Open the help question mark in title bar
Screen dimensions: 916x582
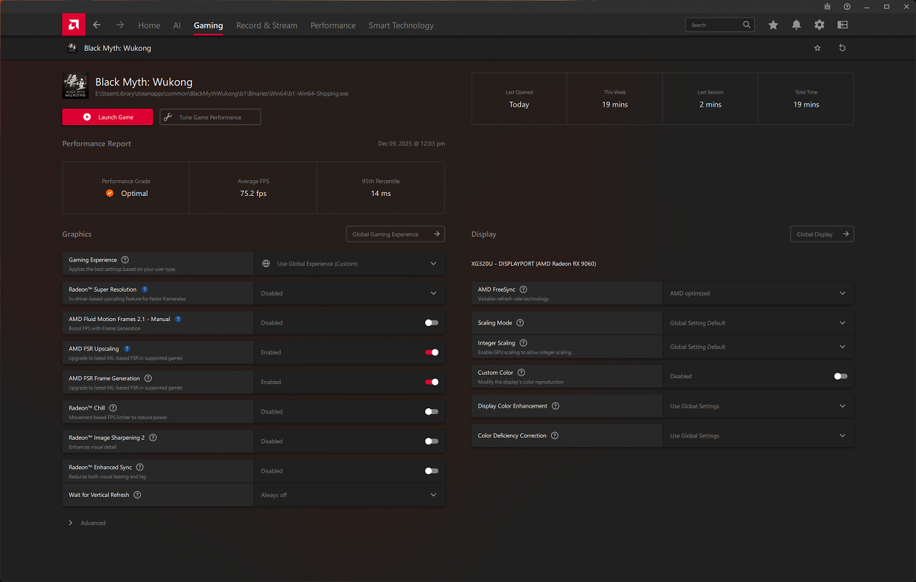pos(847,6)
